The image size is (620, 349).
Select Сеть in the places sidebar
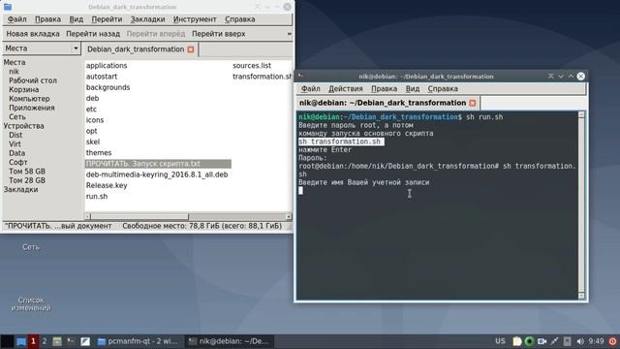(x=17, y=117)
